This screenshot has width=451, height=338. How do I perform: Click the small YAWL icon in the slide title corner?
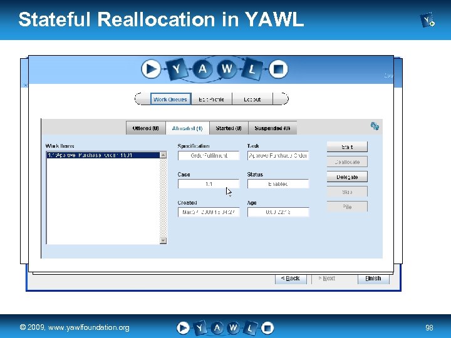coord(427,19)
